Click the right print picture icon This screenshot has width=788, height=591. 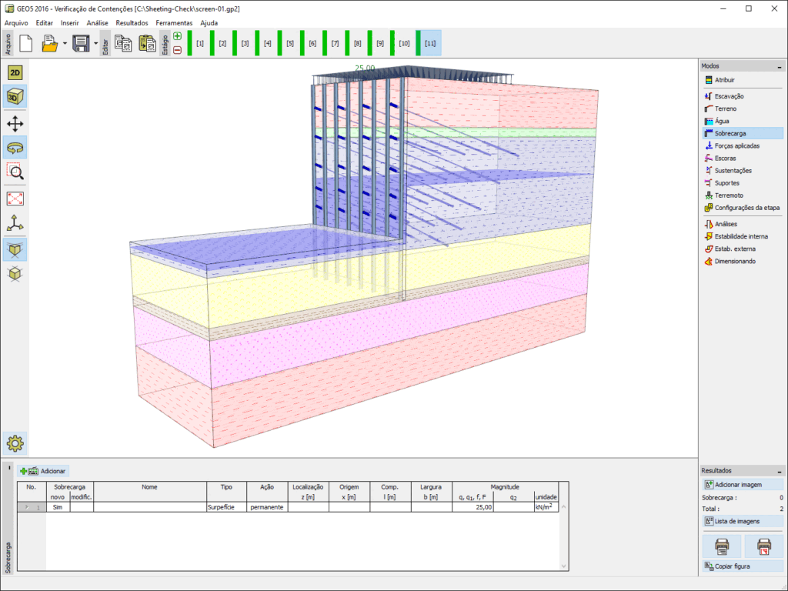click(764, 546)
